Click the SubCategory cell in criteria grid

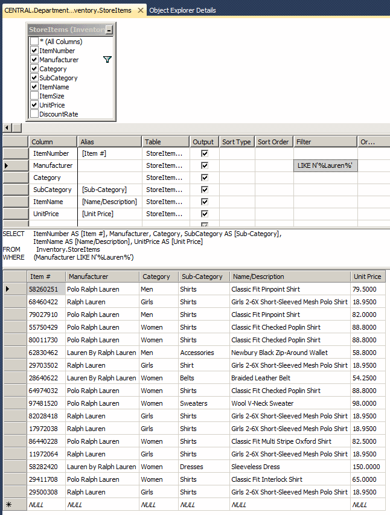(53, 190)
